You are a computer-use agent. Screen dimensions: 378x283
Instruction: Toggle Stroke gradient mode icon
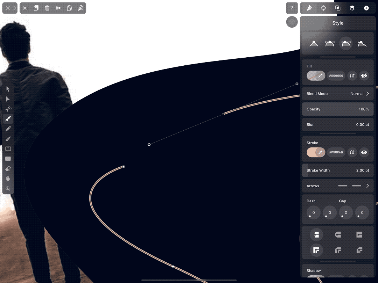(x=352, y=152)
